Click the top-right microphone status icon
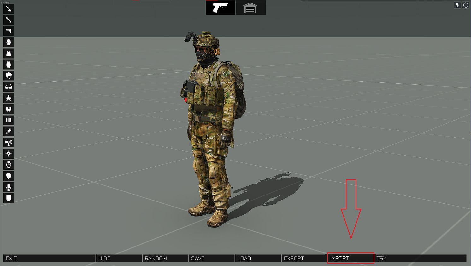Image resolution: width=471 pixels, height=266 pixels. (x=457, y=5)
